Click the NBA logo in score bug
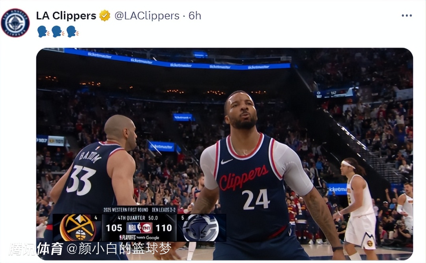This screenshot has height=263, width=426. point(133,228)
